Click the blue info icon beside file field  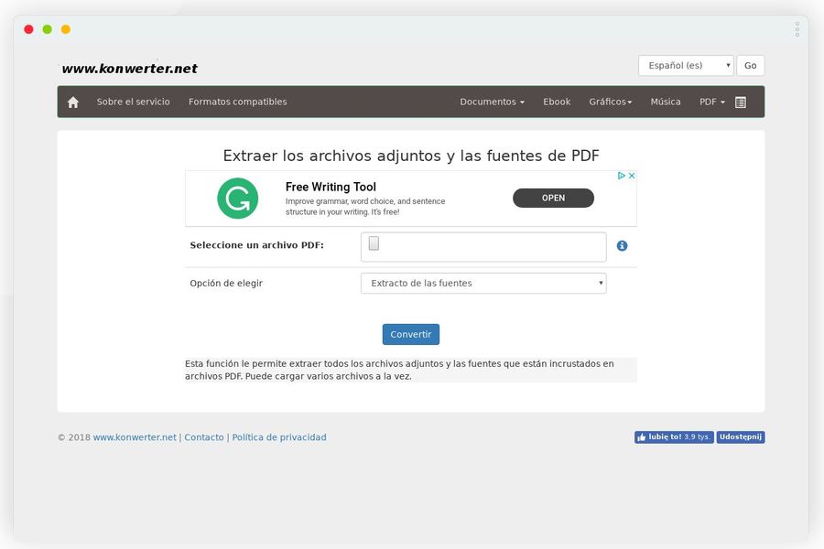[x=622, y=245]
